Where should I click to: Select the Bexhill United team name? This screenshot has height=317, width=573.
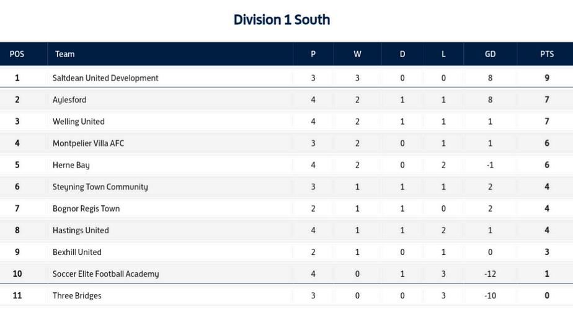(x=77, y=252)
